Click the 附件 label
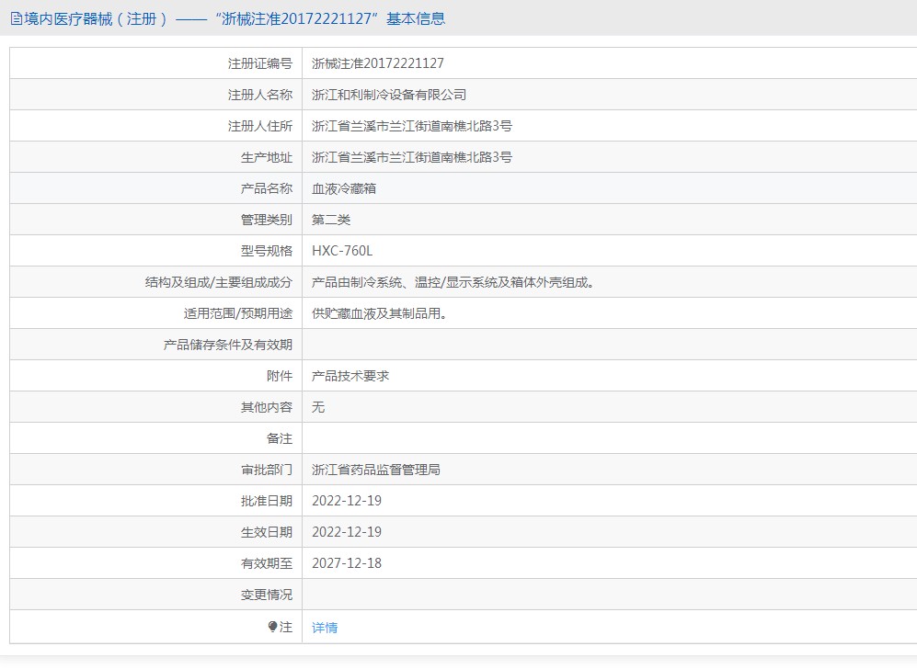The image size is (917, 669). (280, 376)
